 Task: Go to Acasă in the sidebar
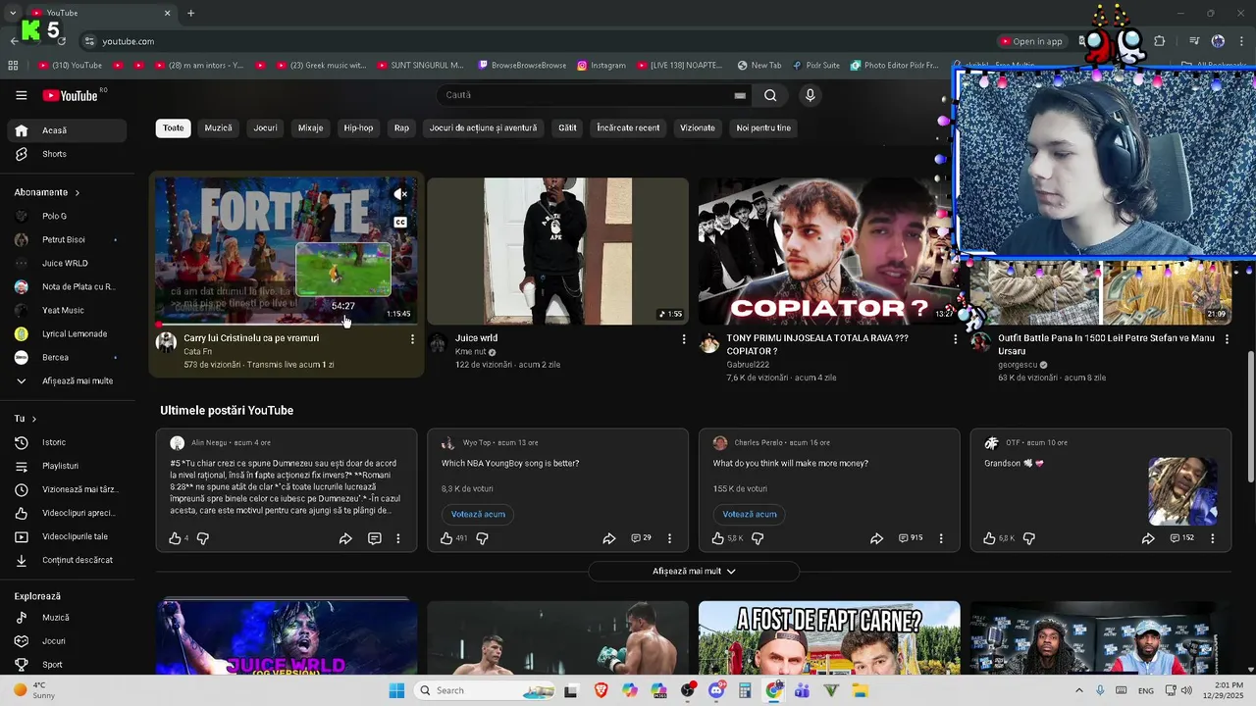[x=67, y=130]
